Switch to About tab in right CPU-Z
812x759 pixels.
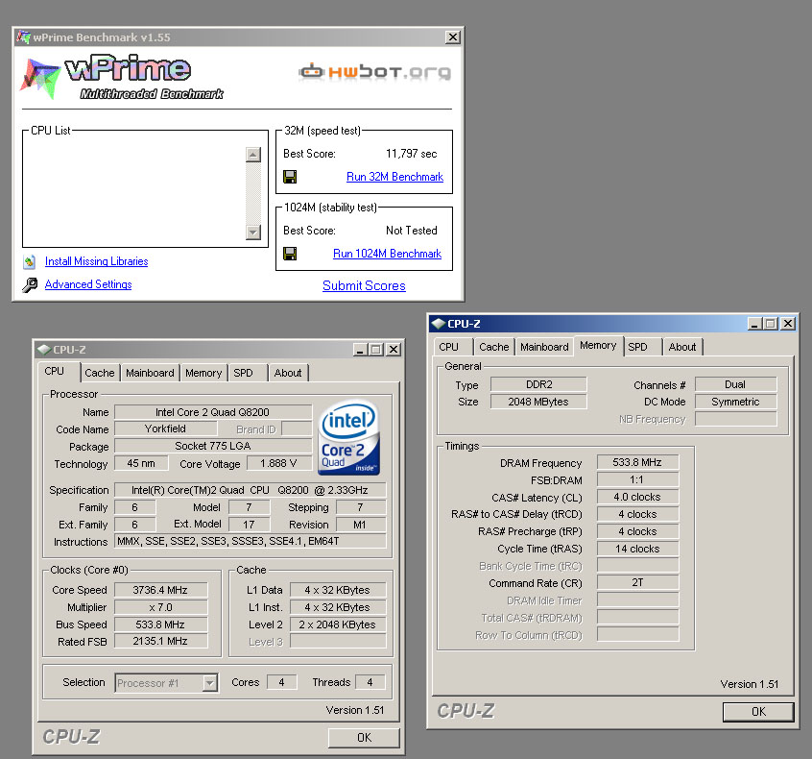point(682,347)
